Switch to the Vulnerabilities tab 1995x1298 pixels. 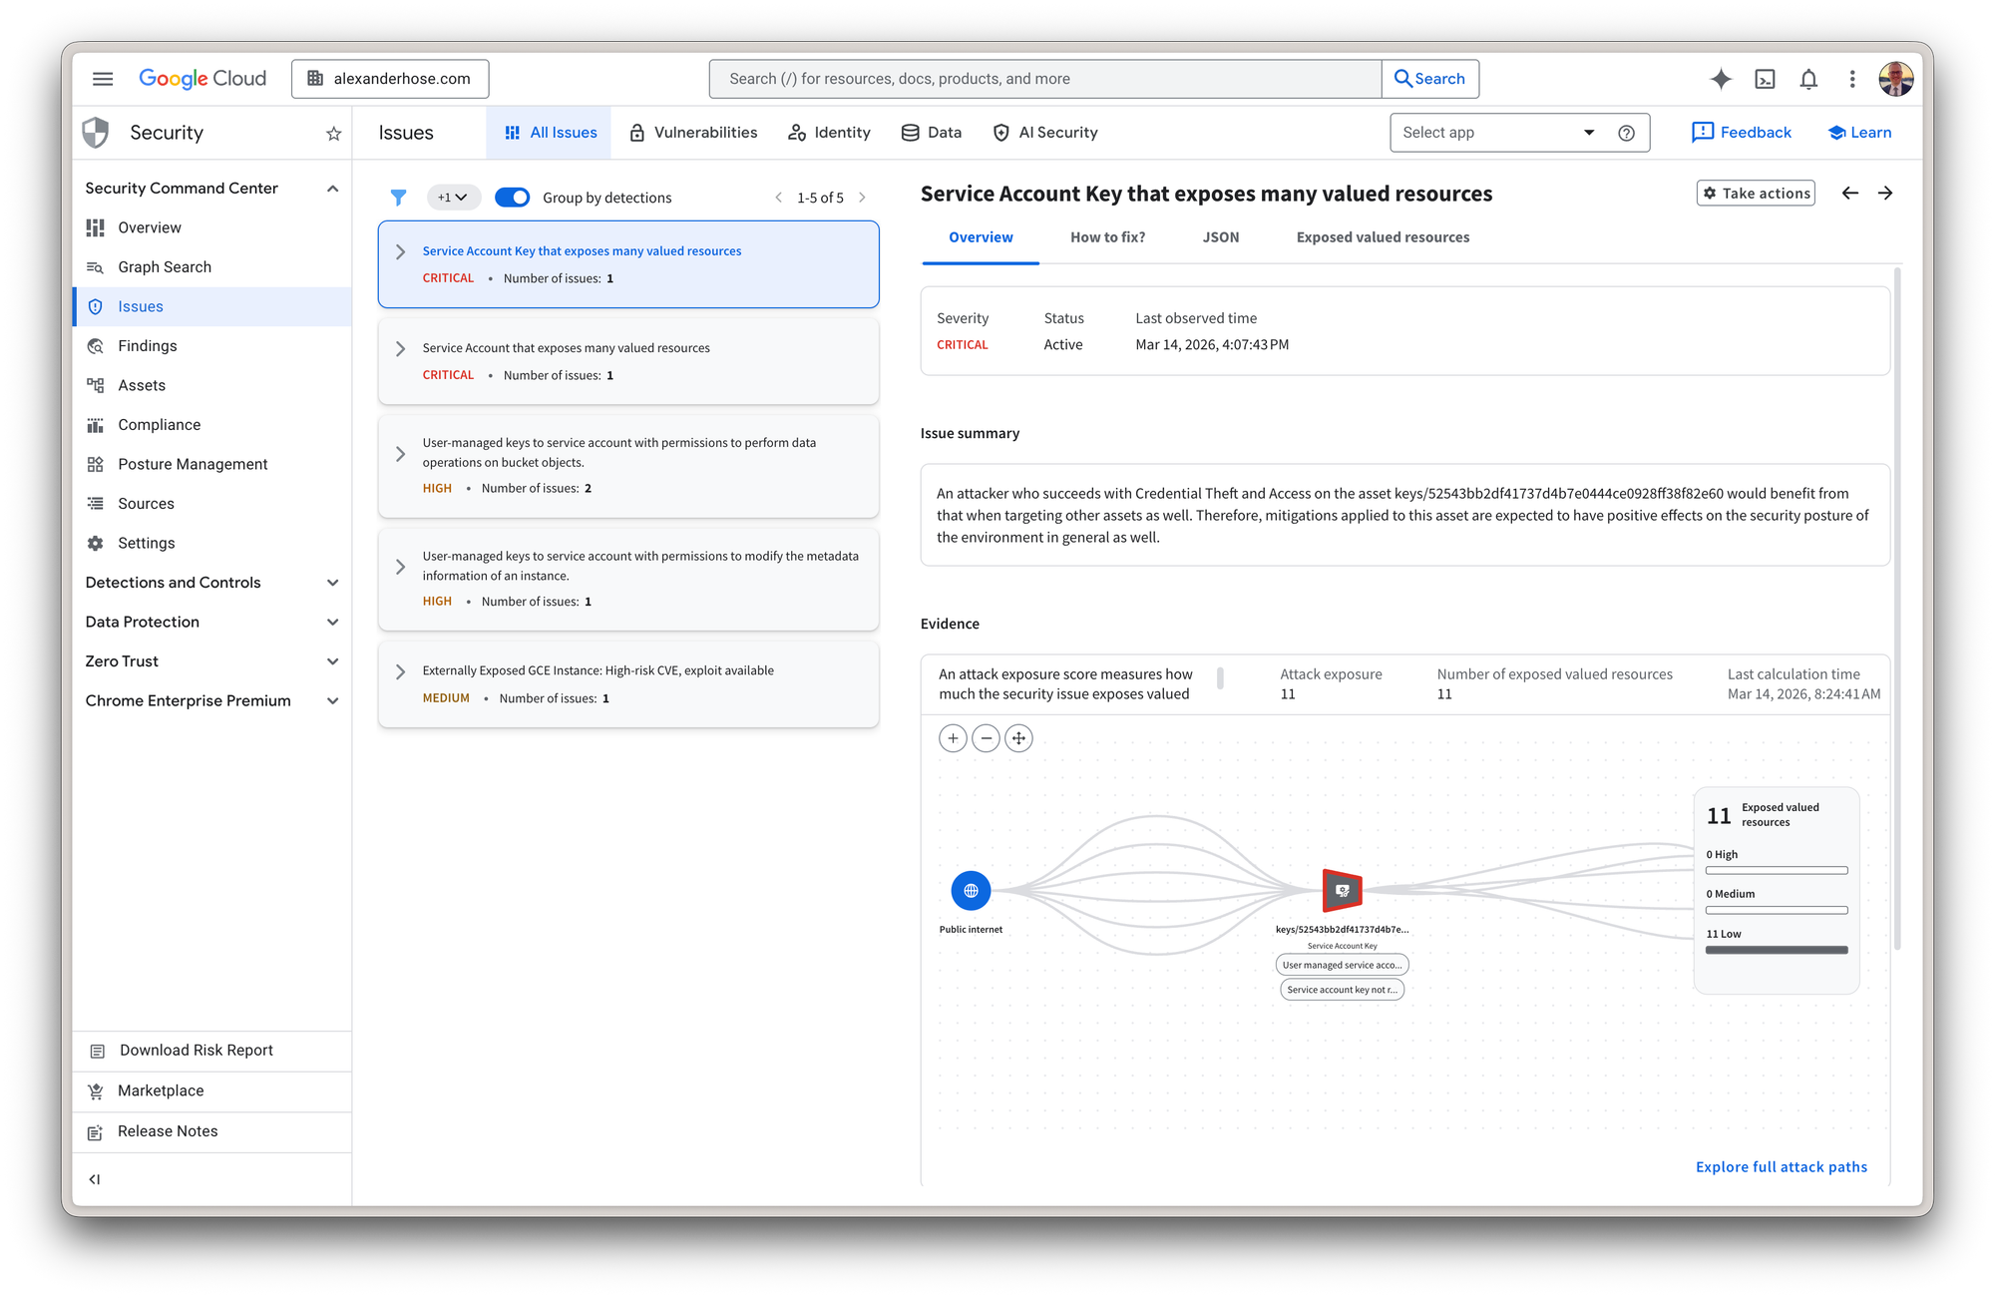click(692, 132)
